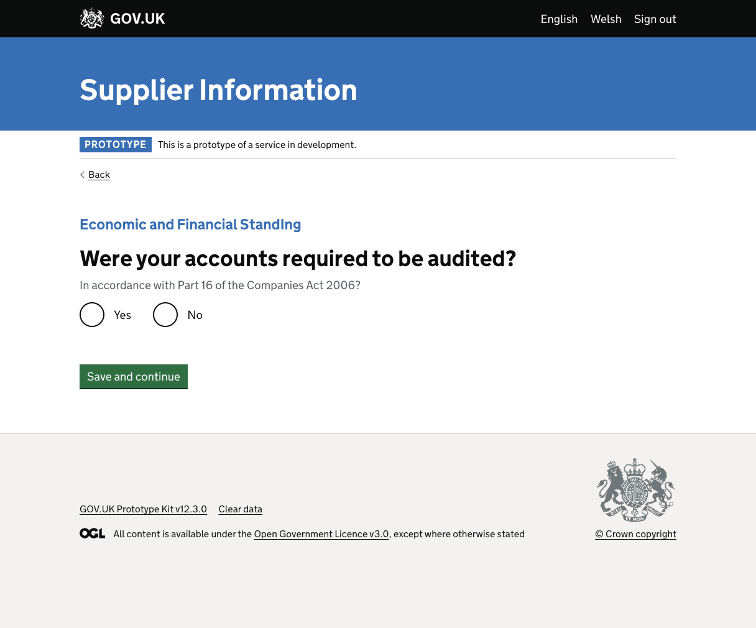Screen dimensions: 756x628
Task: Click the No label text
Action: (195, 315)
